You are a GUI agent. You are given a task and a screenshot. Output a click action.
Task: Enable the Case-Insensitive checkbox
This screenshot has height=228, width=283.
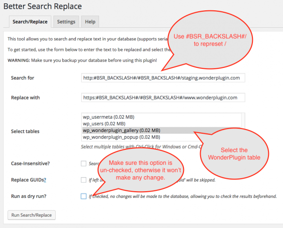point(83,163)
